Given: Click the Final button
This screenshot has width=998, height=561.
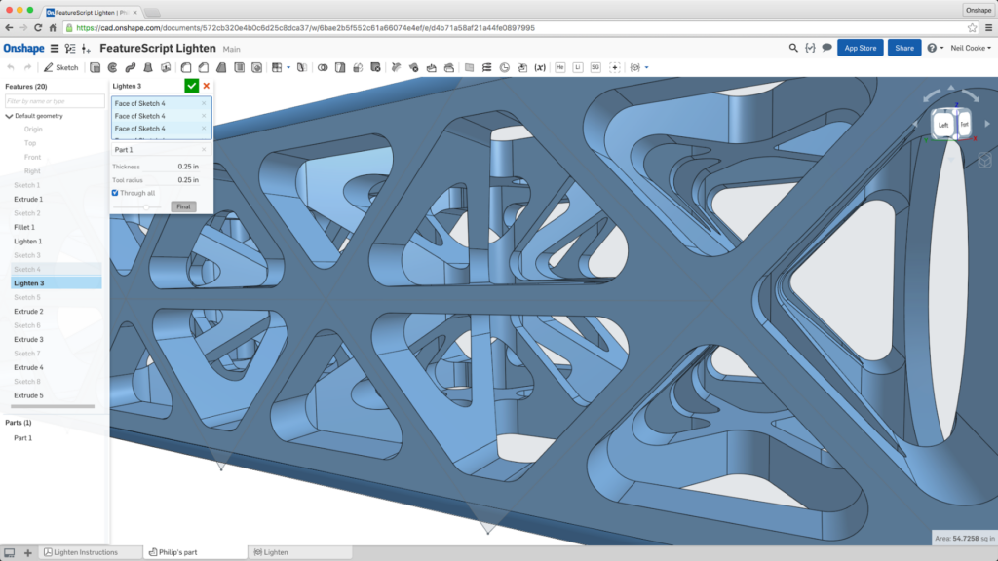Looking at the screenshot, I should pyautogui.click(x=183, y=206).
